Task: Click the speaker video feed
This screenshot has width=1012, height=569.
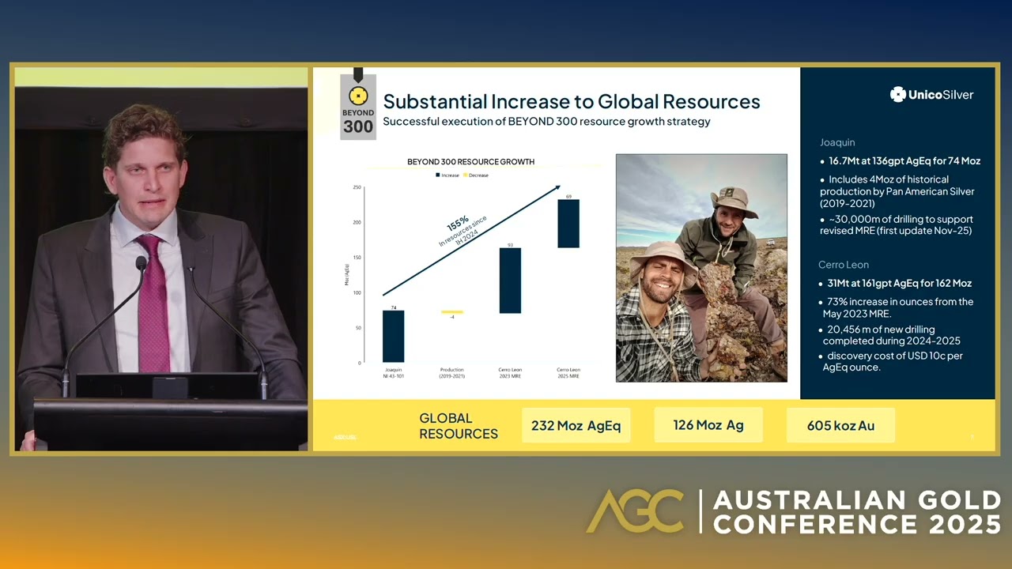Action: 161,259
